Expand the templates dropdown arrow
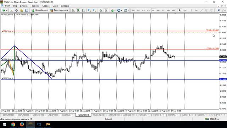Screen dimensions: 227x128 (128, 10)
